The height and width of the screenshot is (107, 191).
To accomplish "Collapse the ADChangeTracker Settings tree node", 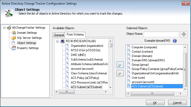I will 4,28.
